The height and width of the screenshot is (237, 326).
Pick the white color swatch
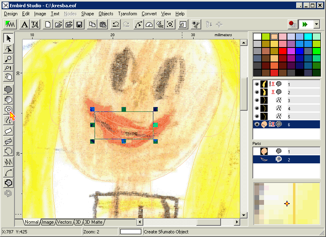[x=257, y=37]
